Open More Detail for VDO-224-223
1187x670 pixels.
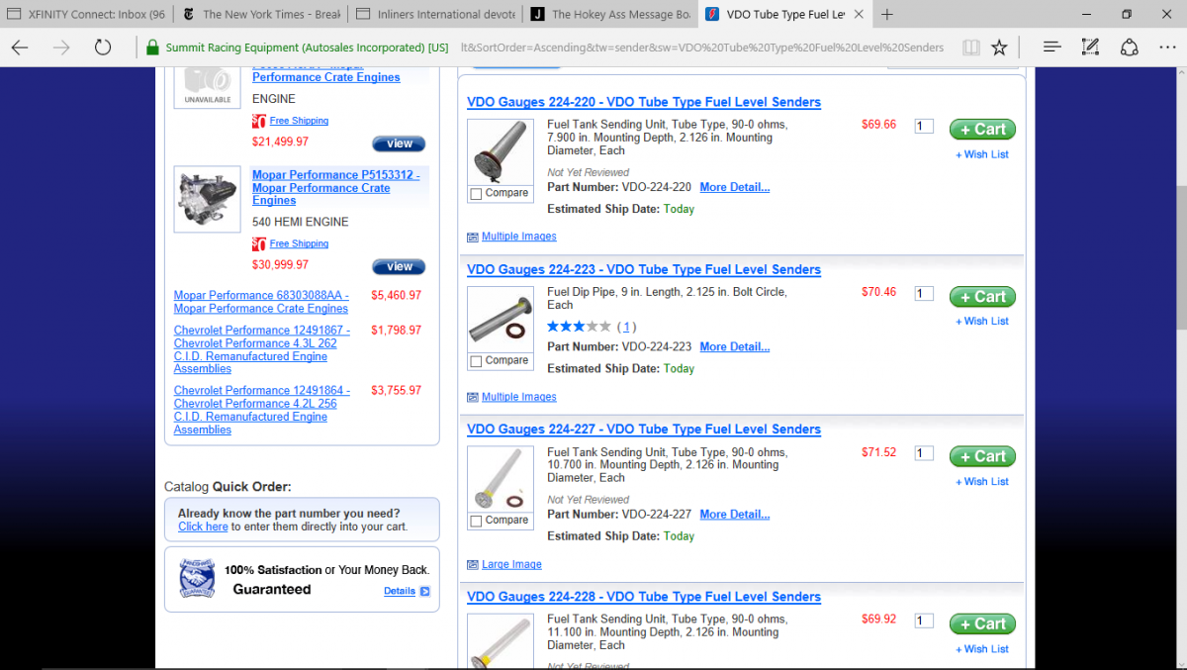pos(734,347)
